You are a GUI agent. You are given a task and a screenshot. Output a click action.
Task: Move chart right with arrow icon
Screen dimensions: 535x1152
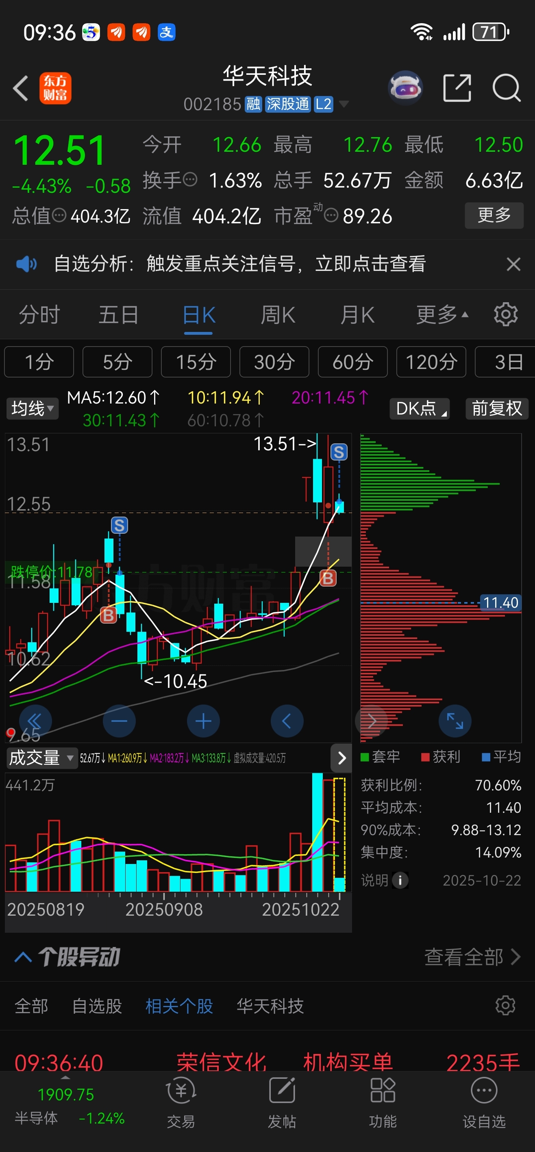point(372,721)
